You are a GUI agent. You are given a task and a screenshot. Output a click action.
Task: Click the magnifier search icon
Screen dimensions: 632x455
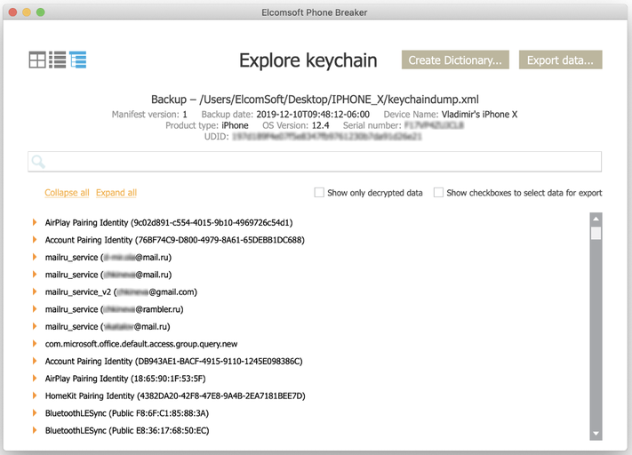[38, 162]
